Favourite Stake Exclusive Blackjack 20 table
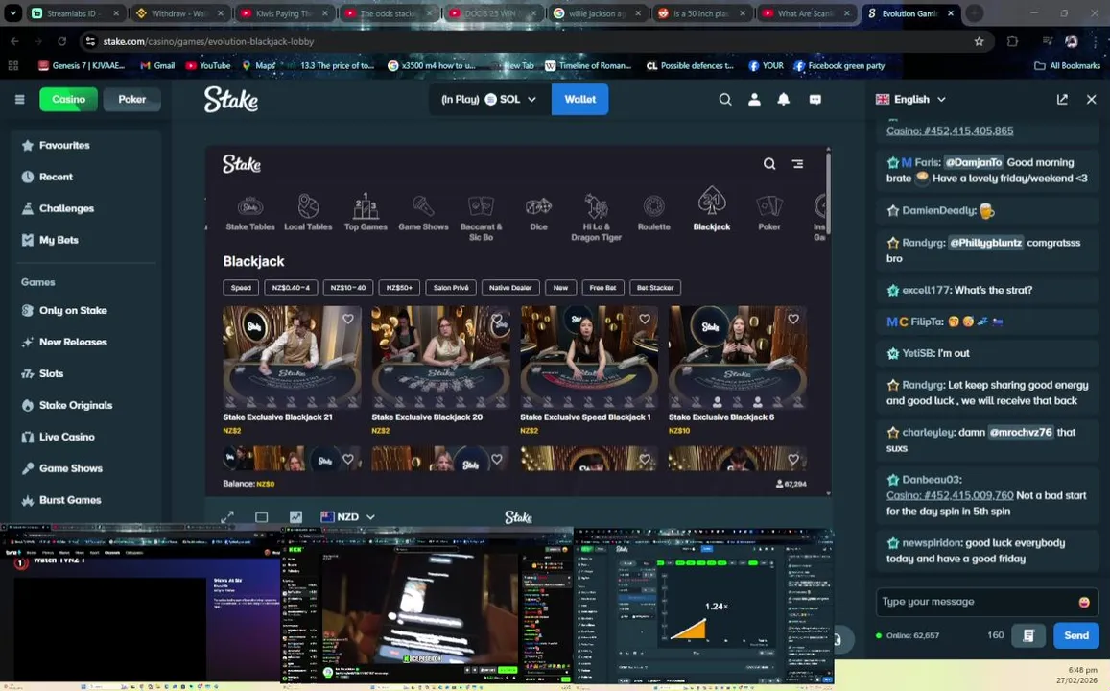Viewport: 1110px width, 691px height. [x=497, y=319]
